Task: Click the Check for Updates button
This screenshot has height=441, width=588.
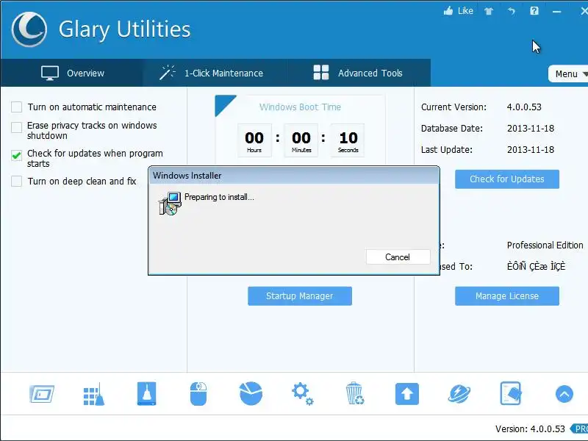Action: [x=507, y=179]
